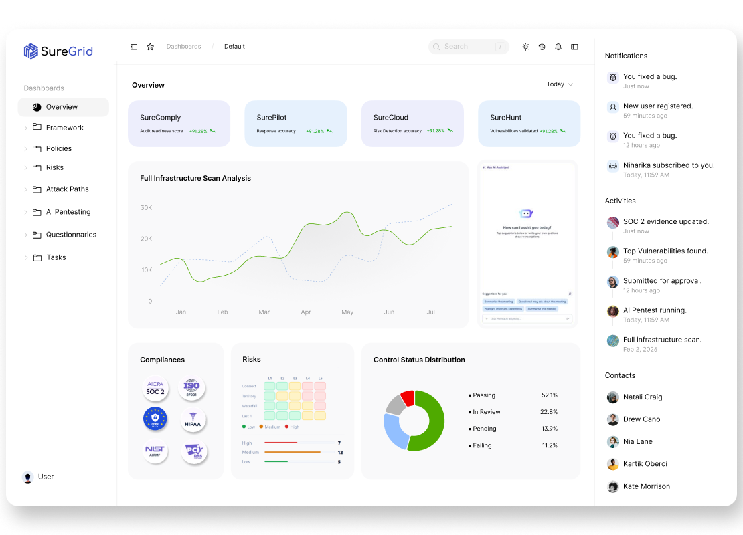Click the AI assistant robot icon

pos(527,214)
